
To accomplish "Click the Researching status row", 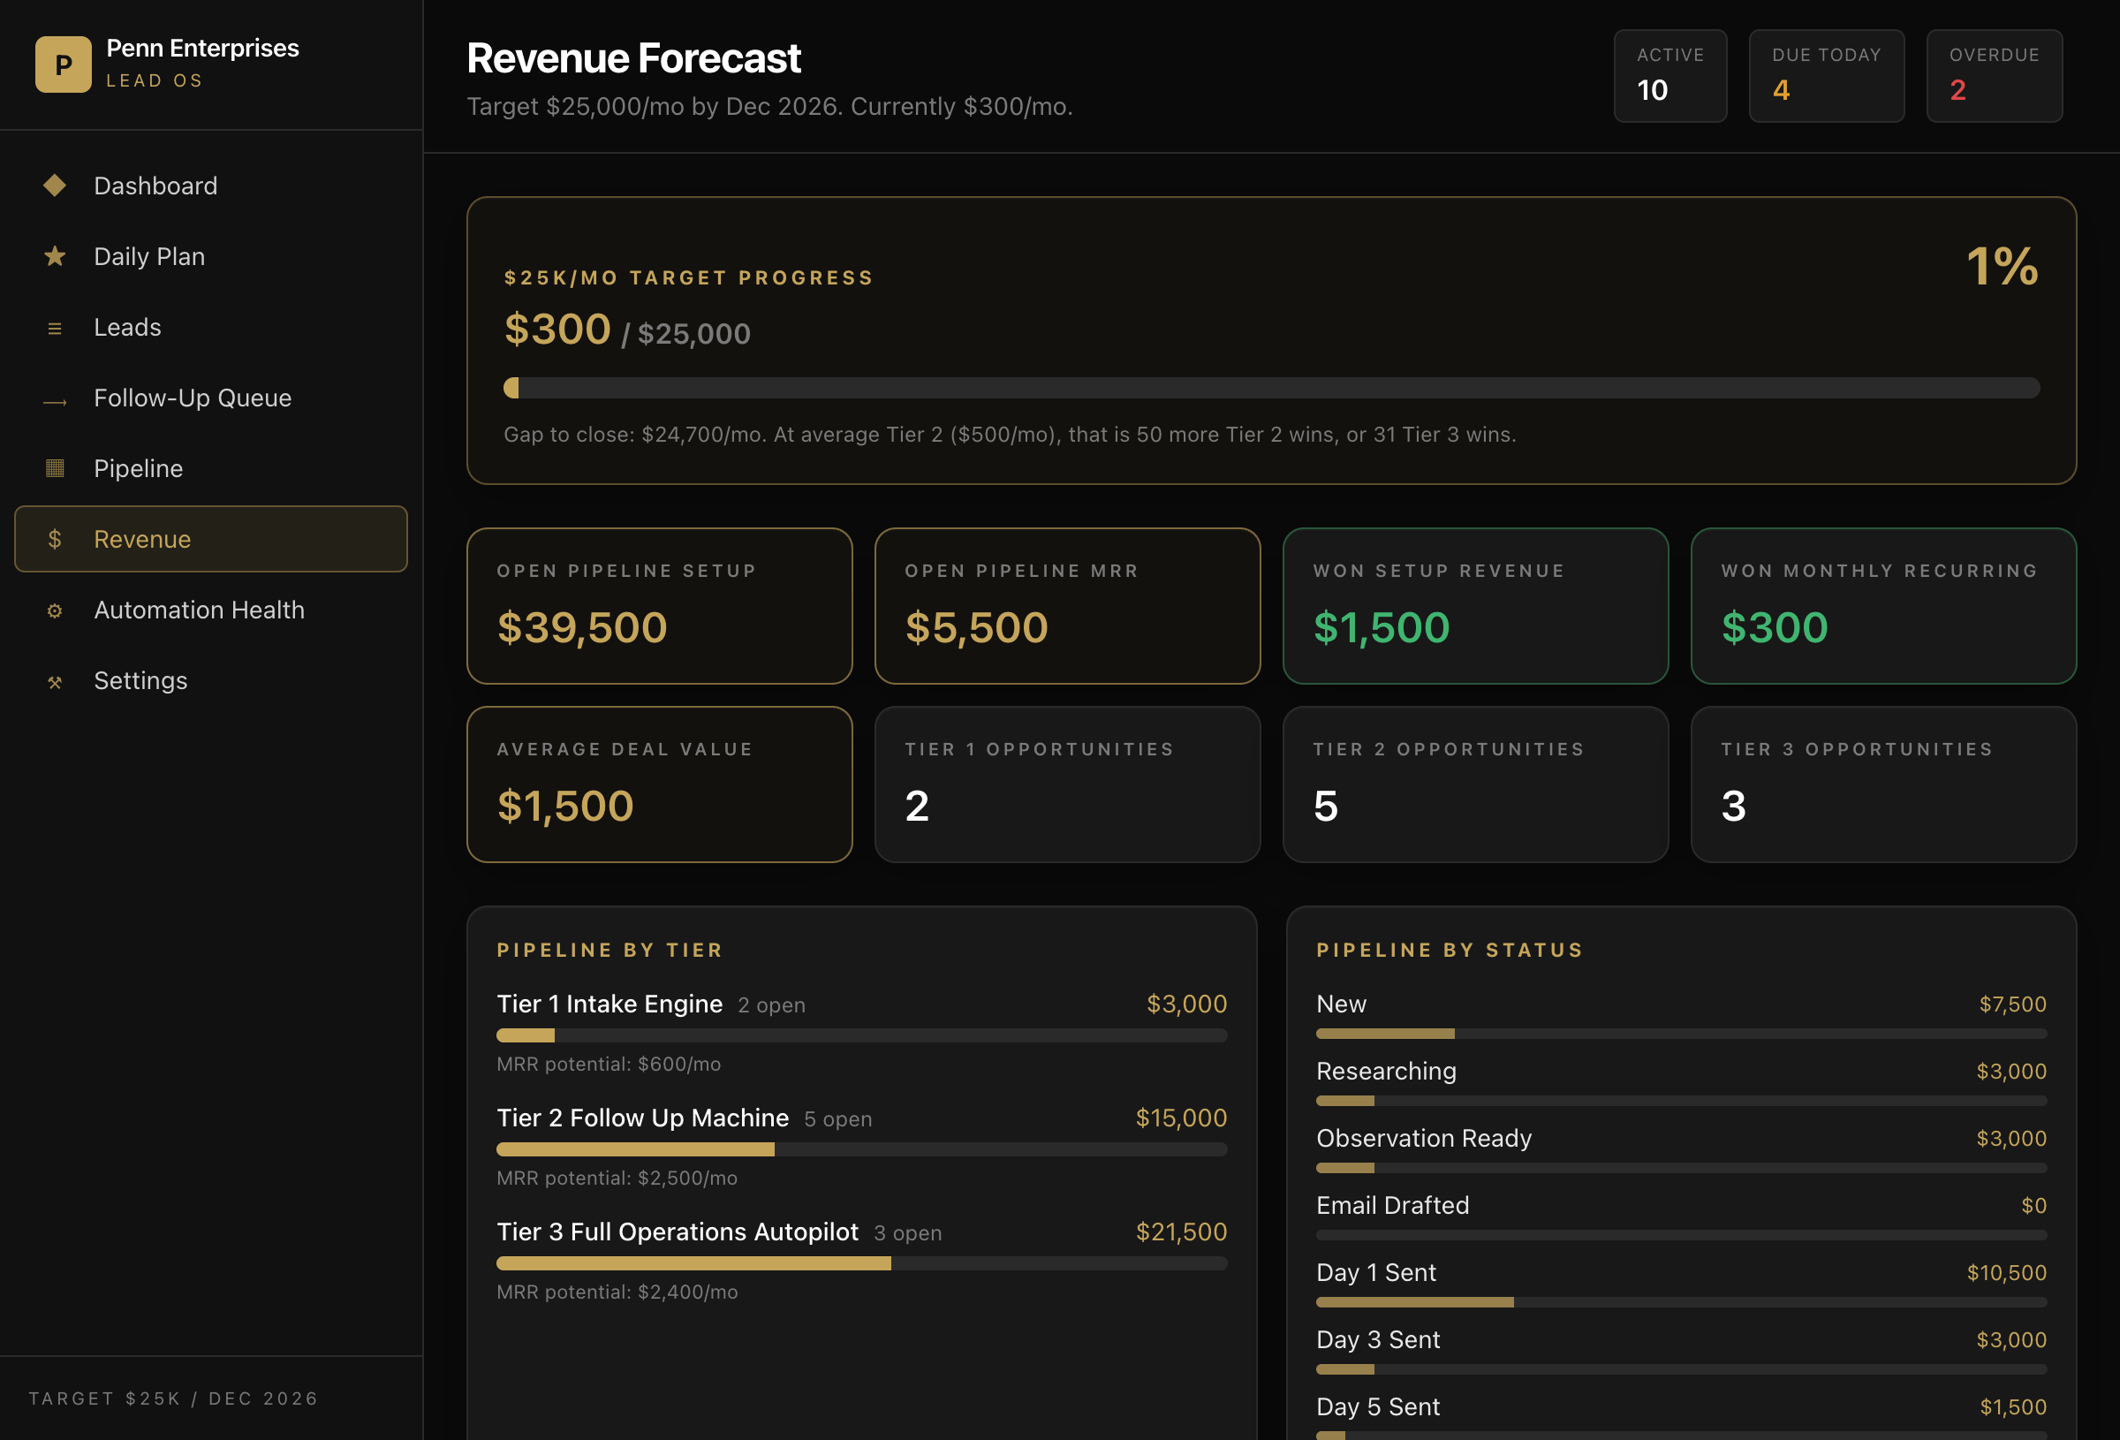I will (1681, 1081).
